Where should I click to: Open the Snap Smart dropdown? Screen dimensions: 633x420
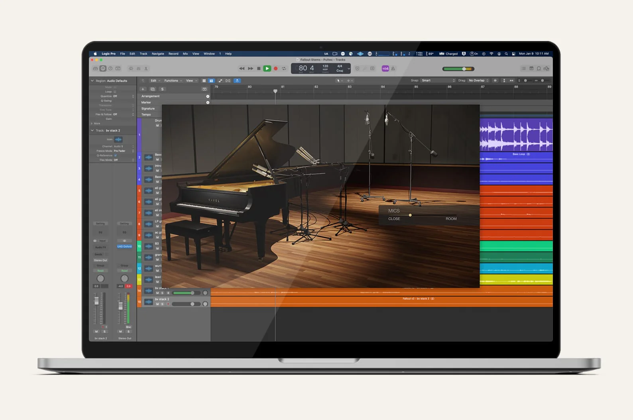coord(438,80)
